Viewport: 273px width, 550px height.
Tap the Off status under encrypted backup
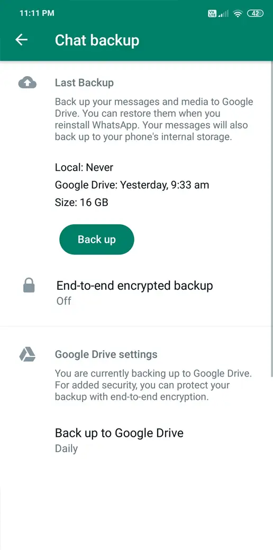coord(64,301)
